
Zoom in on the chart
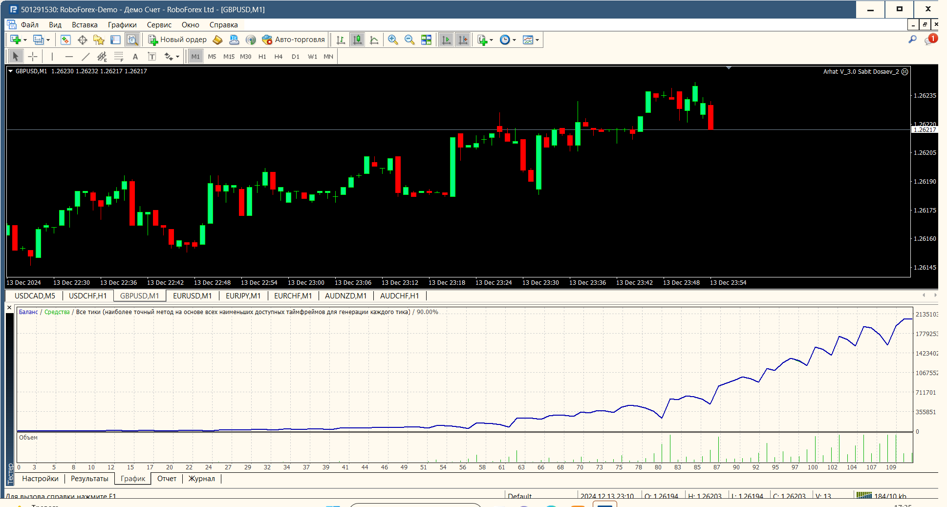tap(392, 40)
